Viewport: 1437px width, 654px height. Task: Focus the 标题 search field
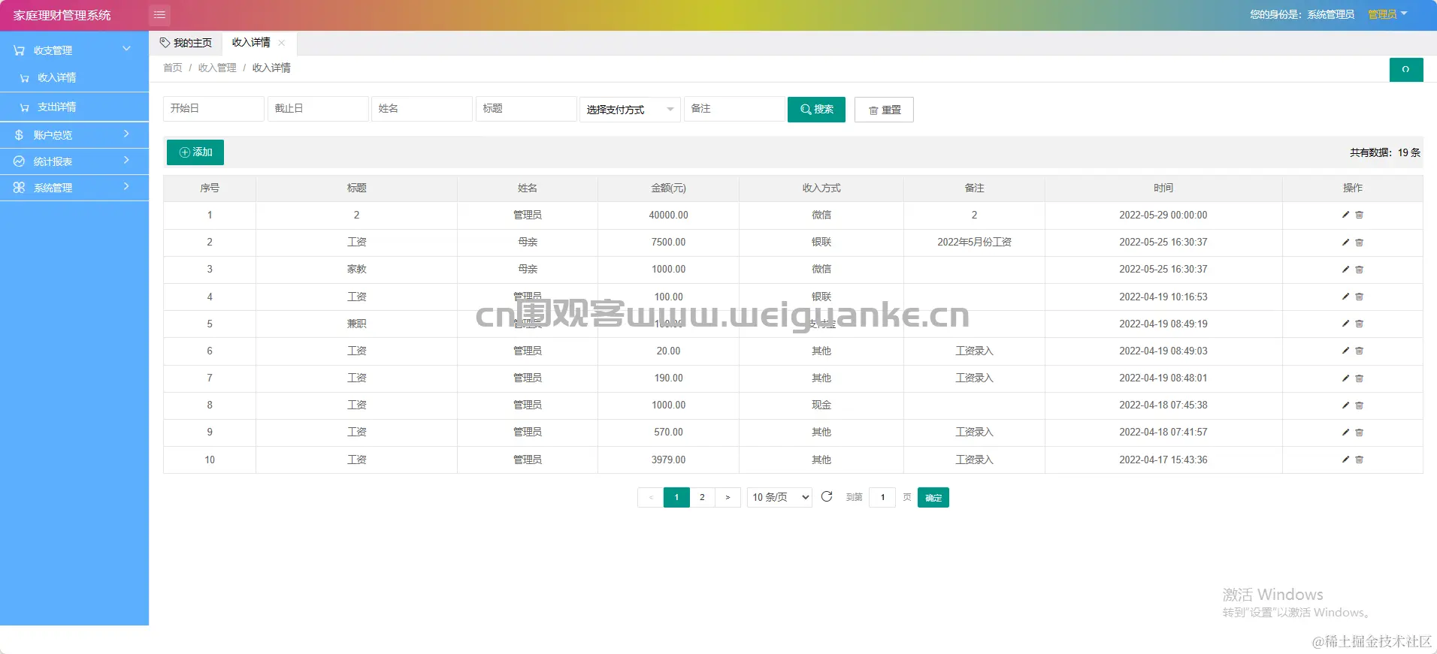pyautogui.click(x=526, y=109)
